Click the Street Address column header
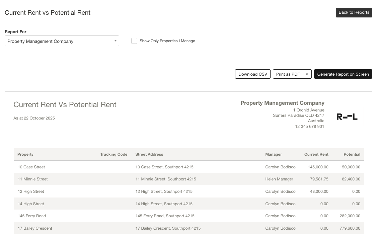The height and width of the screenshot is (235, 376). (149, 154)
